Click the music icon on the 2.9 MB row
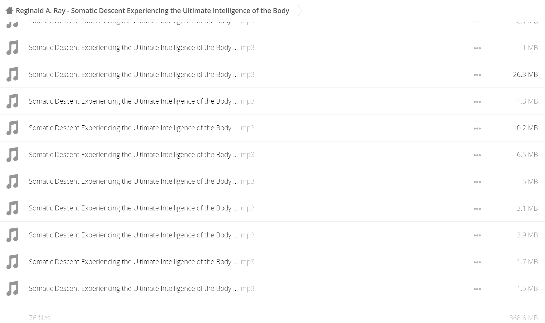 [13, 235]
